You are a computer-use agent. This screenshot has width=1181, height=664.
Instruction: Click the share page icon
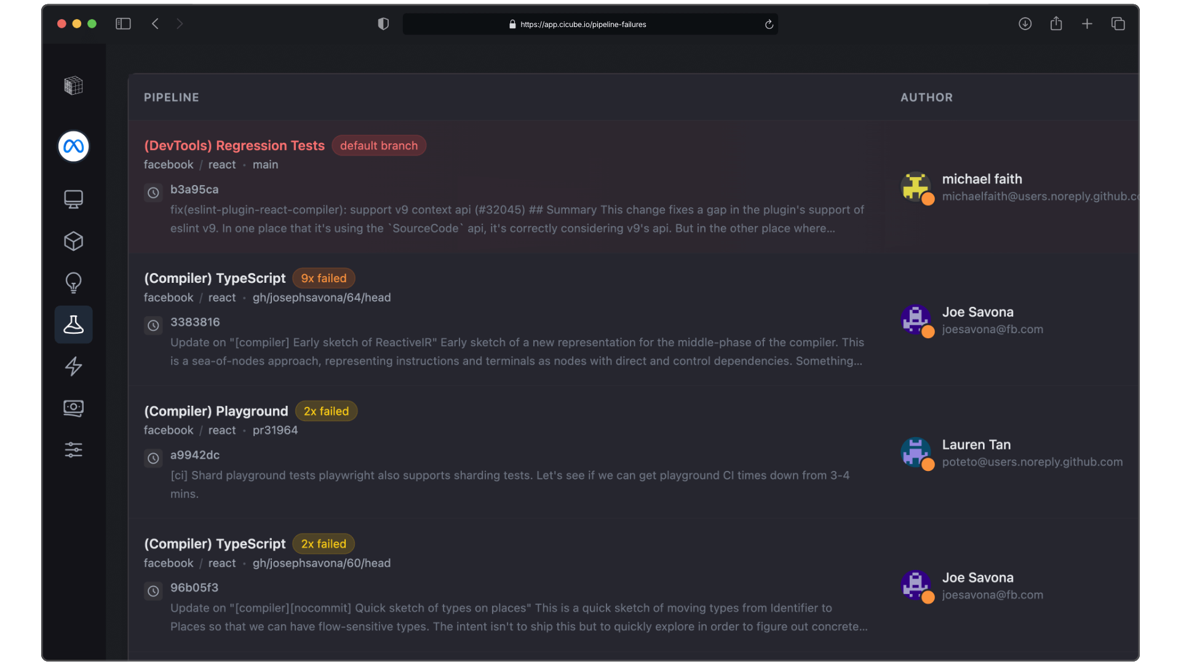(x=1056, y=24)
